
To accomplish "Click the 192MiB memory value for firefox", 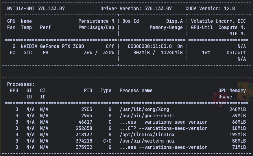I will pyautogui.click(x=238, y=135).
